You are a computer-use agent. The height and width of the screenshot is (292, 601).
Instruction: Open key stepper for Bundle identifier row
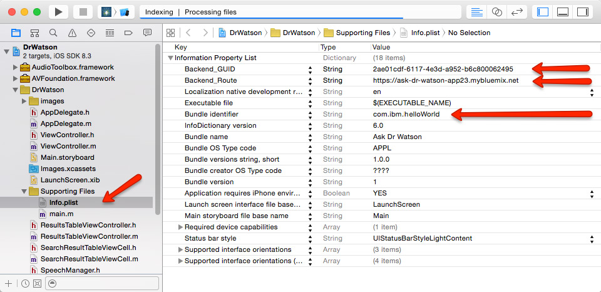[x=310, y=114]
